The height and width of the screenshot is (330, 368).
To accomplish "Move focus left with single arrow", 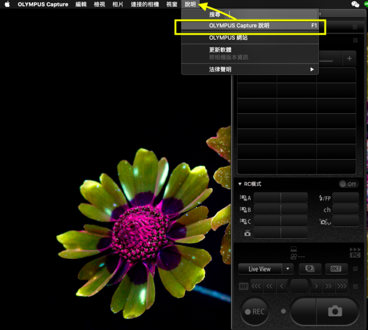I will coord(282,286).
